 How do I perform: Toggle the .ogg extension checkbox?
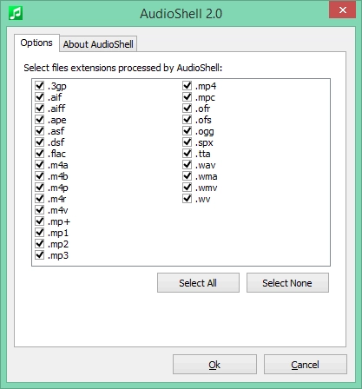click(188, 131)
